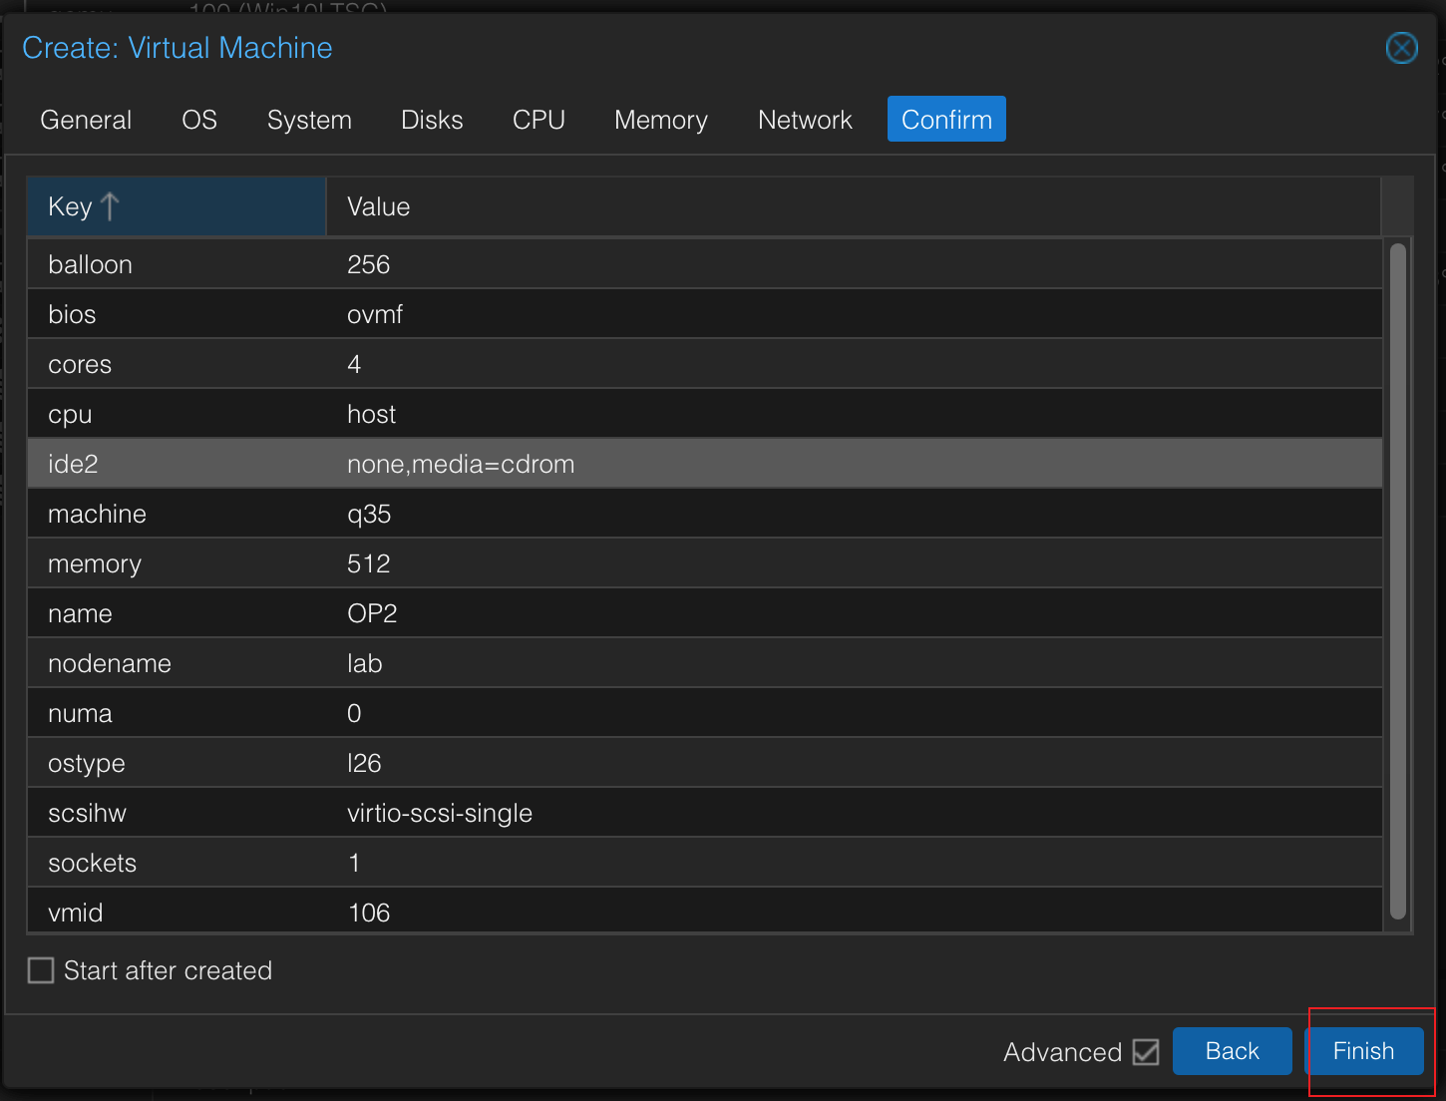Click the settings table vertical scrollbar

coord(1398,581)
